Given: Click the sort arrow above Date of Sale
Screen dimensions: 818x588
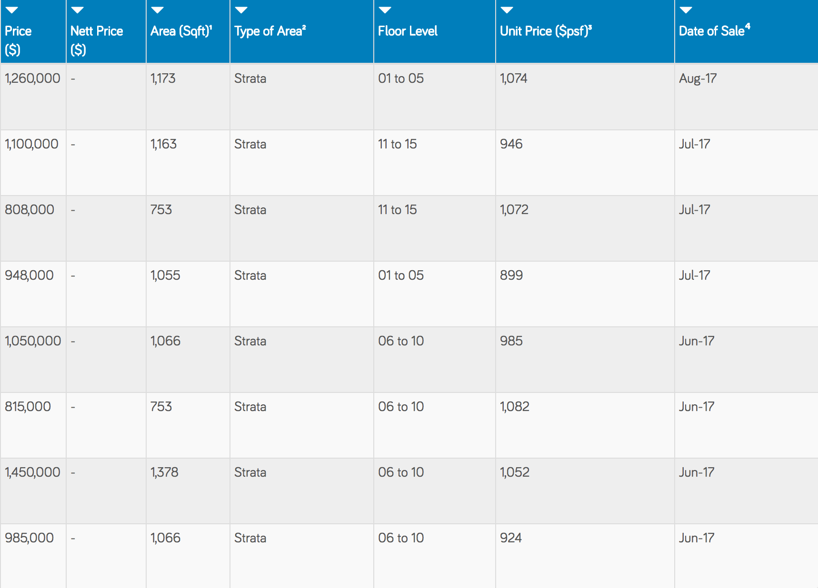Looking at the screenshot, I should 686,10.
